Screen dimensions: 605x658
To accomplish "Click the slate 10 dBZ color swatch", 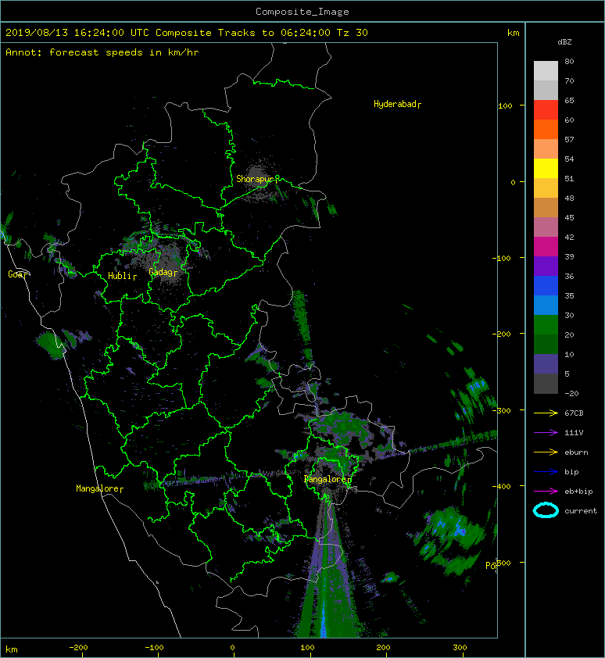I will (x=546, y=364).
